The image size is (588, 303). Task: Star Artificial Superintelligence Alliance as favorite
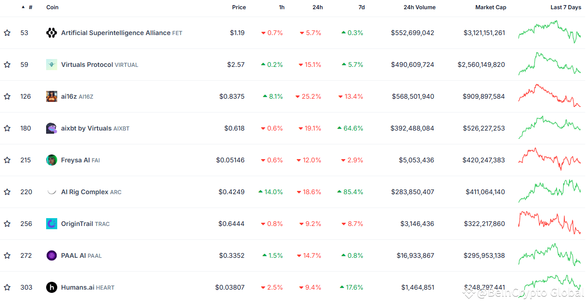click(7, 33)
